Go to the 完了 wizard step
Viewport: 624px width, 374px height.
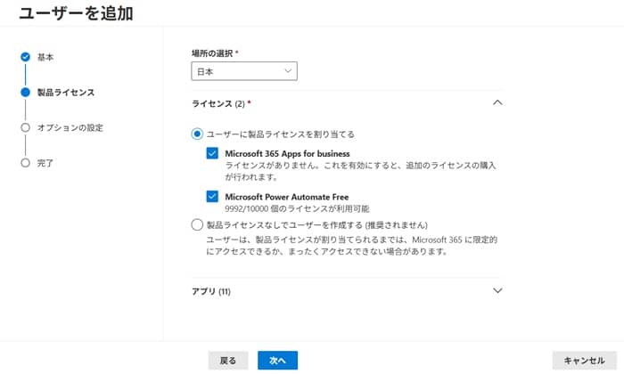45,163
